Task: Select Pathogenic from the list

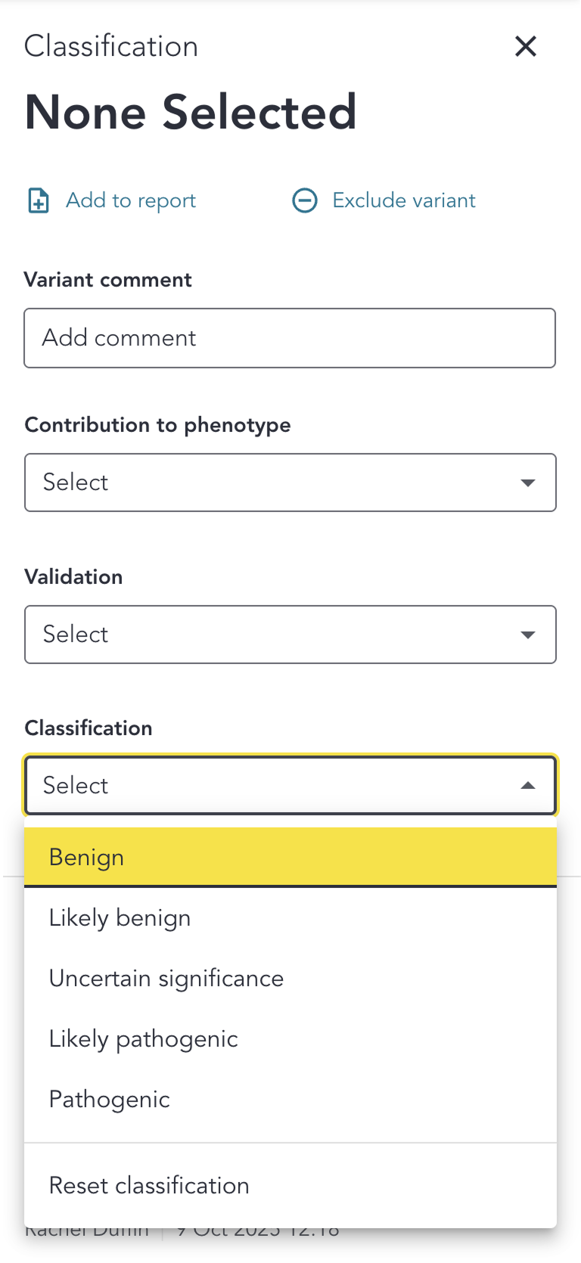Action: (x=290, y=1099)
